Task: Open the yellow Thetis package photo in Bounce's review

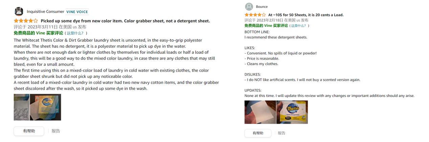Action: pos(292,112)
